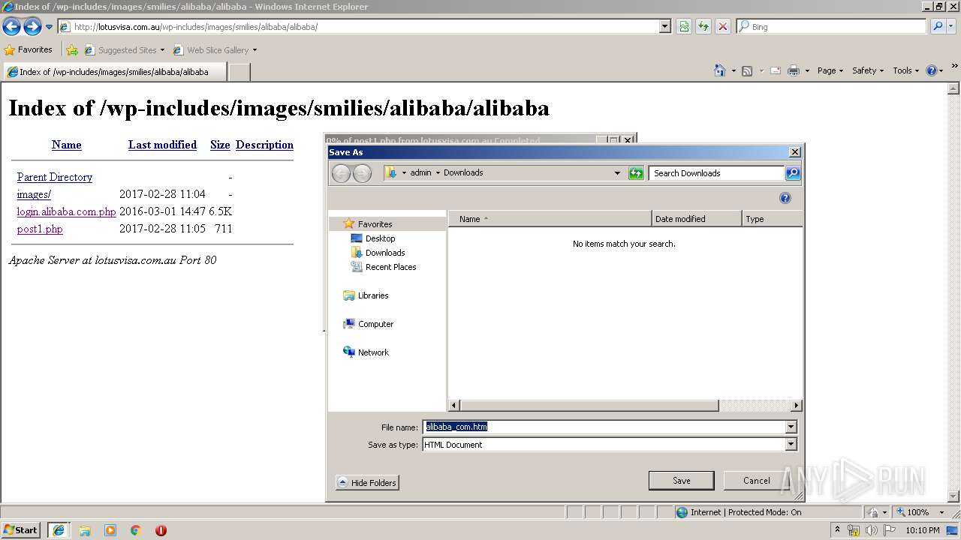Open the zoom level 100% dropdown
The image size is (961, 540).
(941, 512)
